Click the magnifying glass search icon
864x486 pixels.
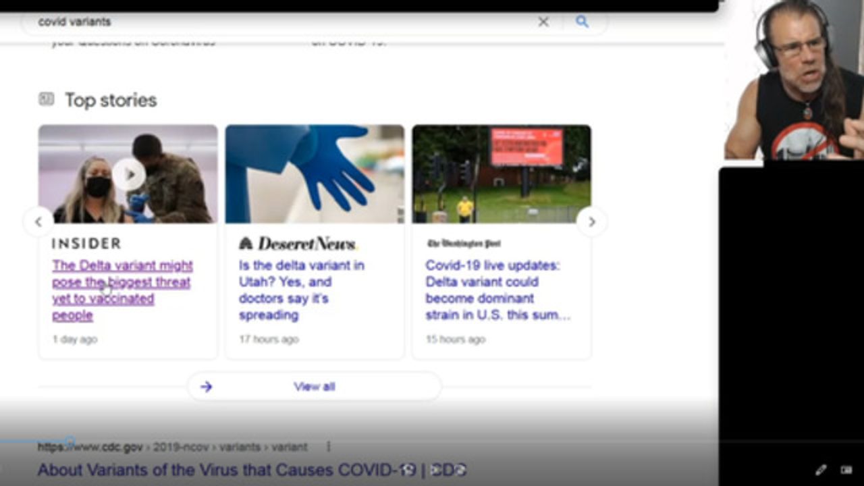[582, 22]
